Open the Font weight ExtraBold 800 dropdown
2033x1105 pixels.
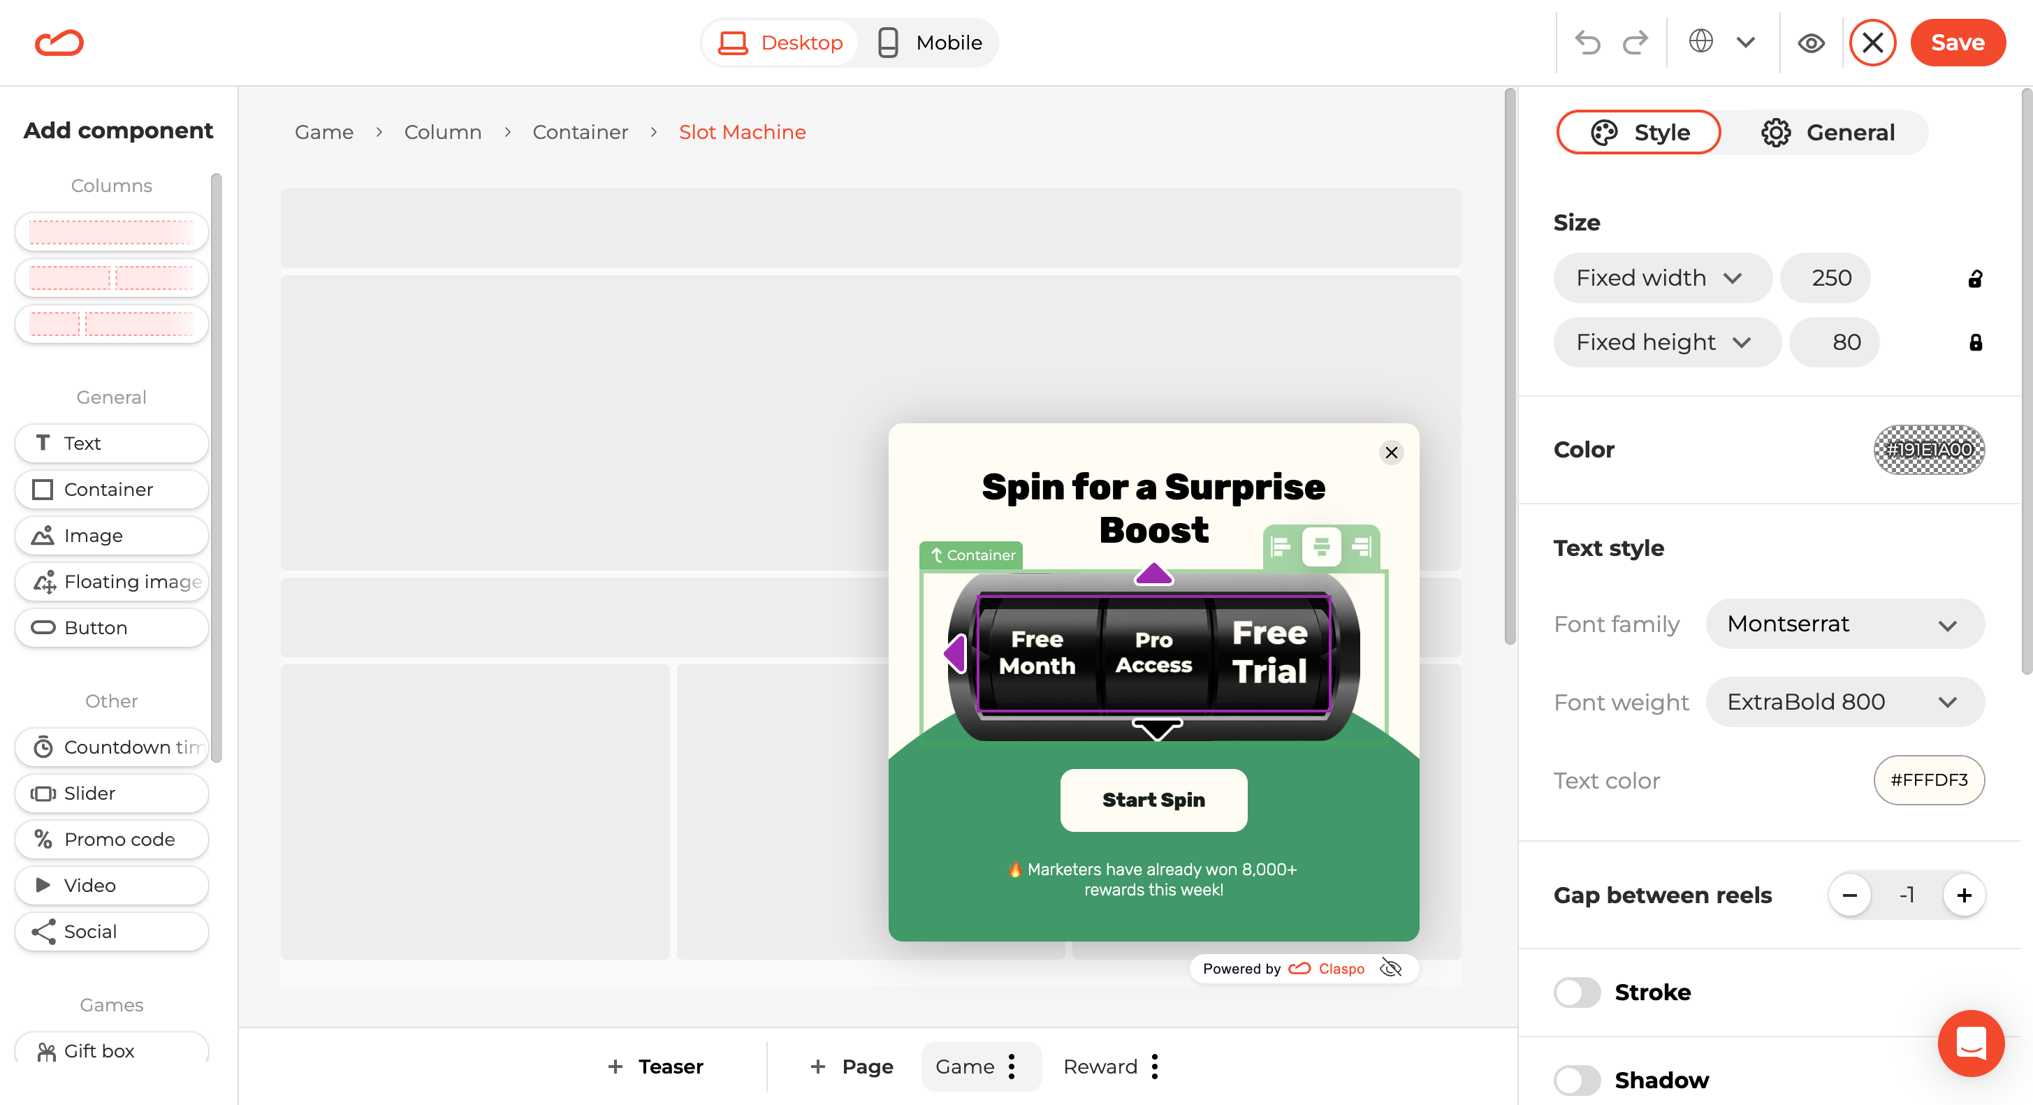[x=1844, y=703]
